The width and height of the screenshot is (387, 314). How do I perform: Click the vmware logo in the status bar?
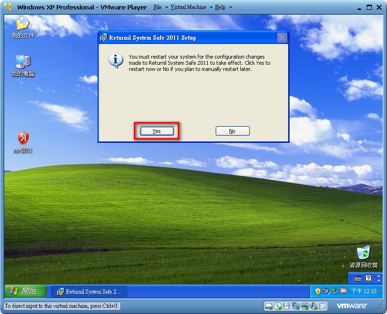coord(352,306)
